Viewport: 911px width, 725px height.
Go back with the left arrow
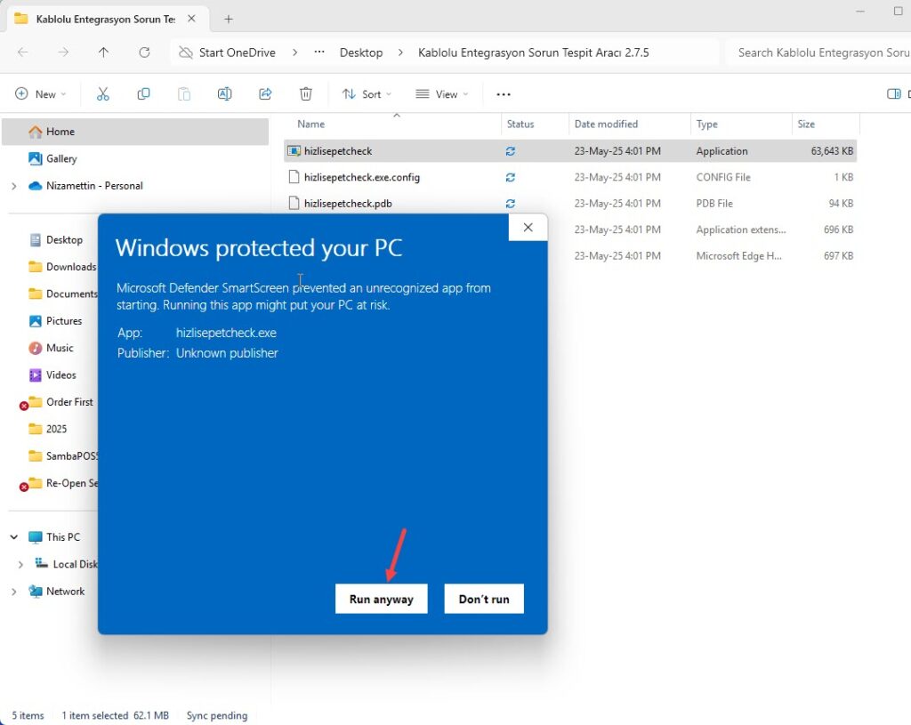23,52
